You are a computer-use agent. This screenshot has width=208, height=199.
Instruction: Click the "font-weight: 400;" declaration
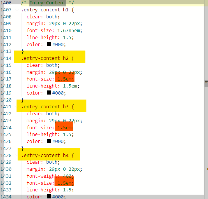[x=50, y=176]
